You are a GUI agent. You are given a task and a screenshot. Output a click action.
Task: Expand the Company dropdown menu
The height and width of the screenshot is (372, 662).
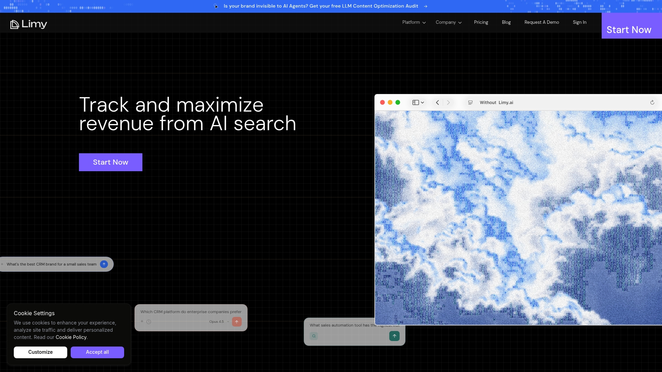click(x=448, y=22)
